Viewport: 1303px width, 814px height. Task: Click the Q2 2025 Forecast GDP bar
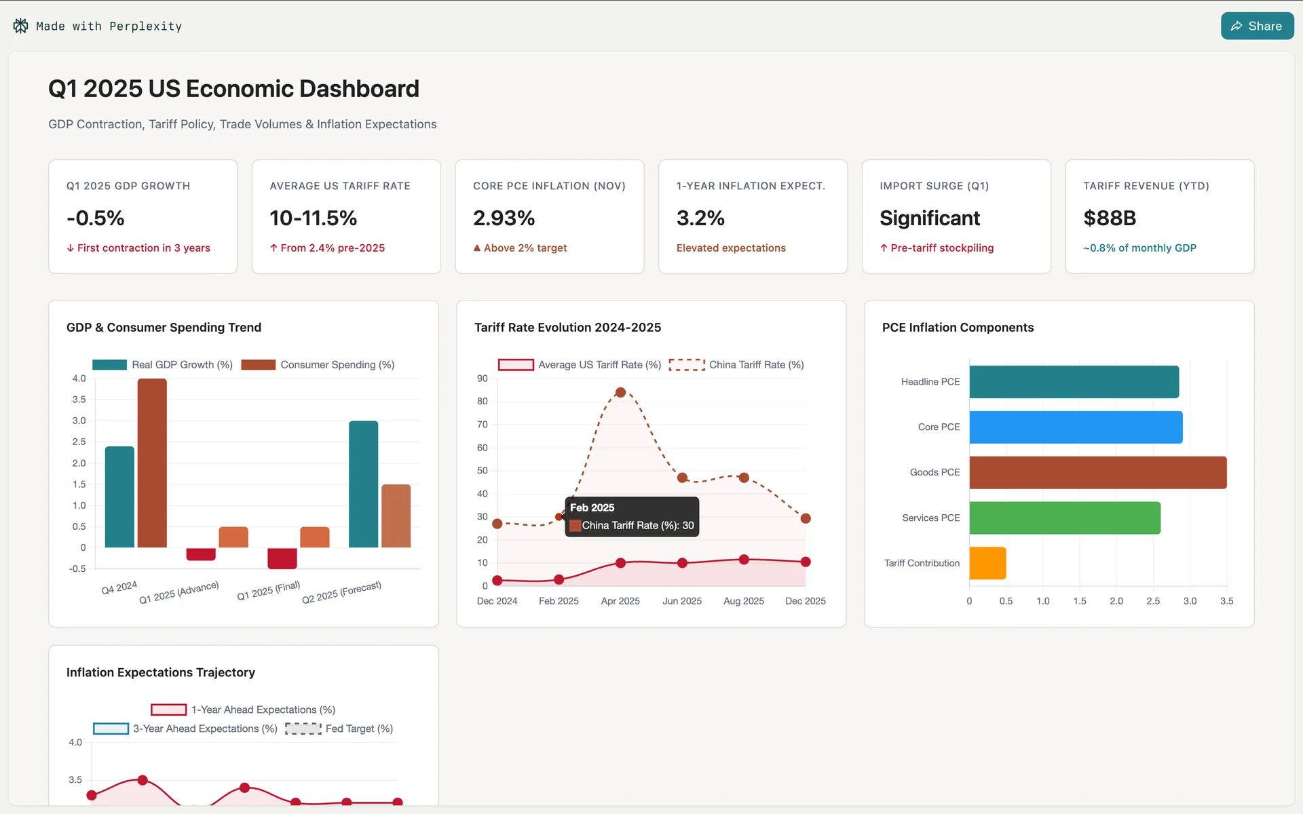[x=363, y=484]
